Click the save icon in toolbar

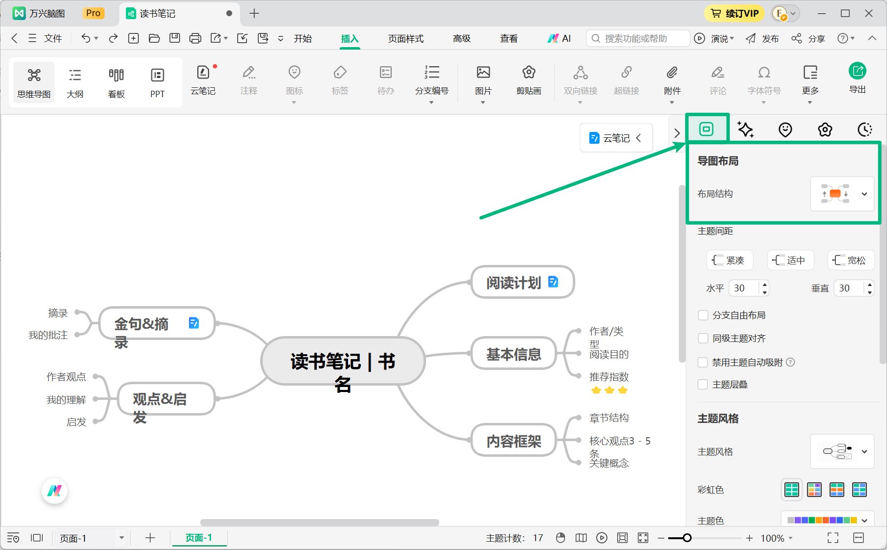pyautogui.click(x=175, y=38)
